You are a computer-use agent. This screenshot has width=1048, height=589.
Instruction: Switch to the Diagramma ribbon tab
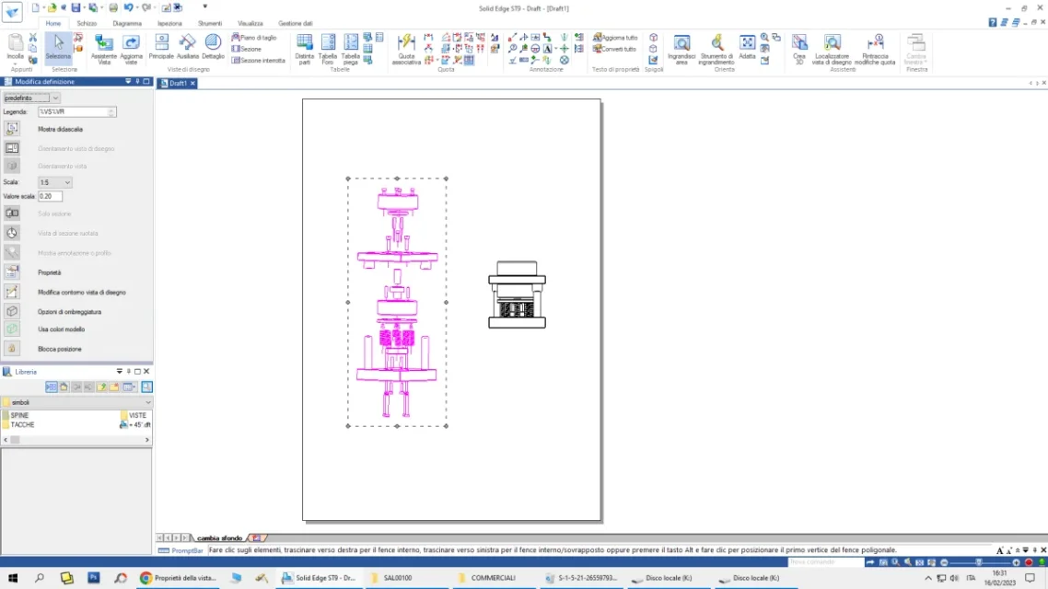[127, 23]
